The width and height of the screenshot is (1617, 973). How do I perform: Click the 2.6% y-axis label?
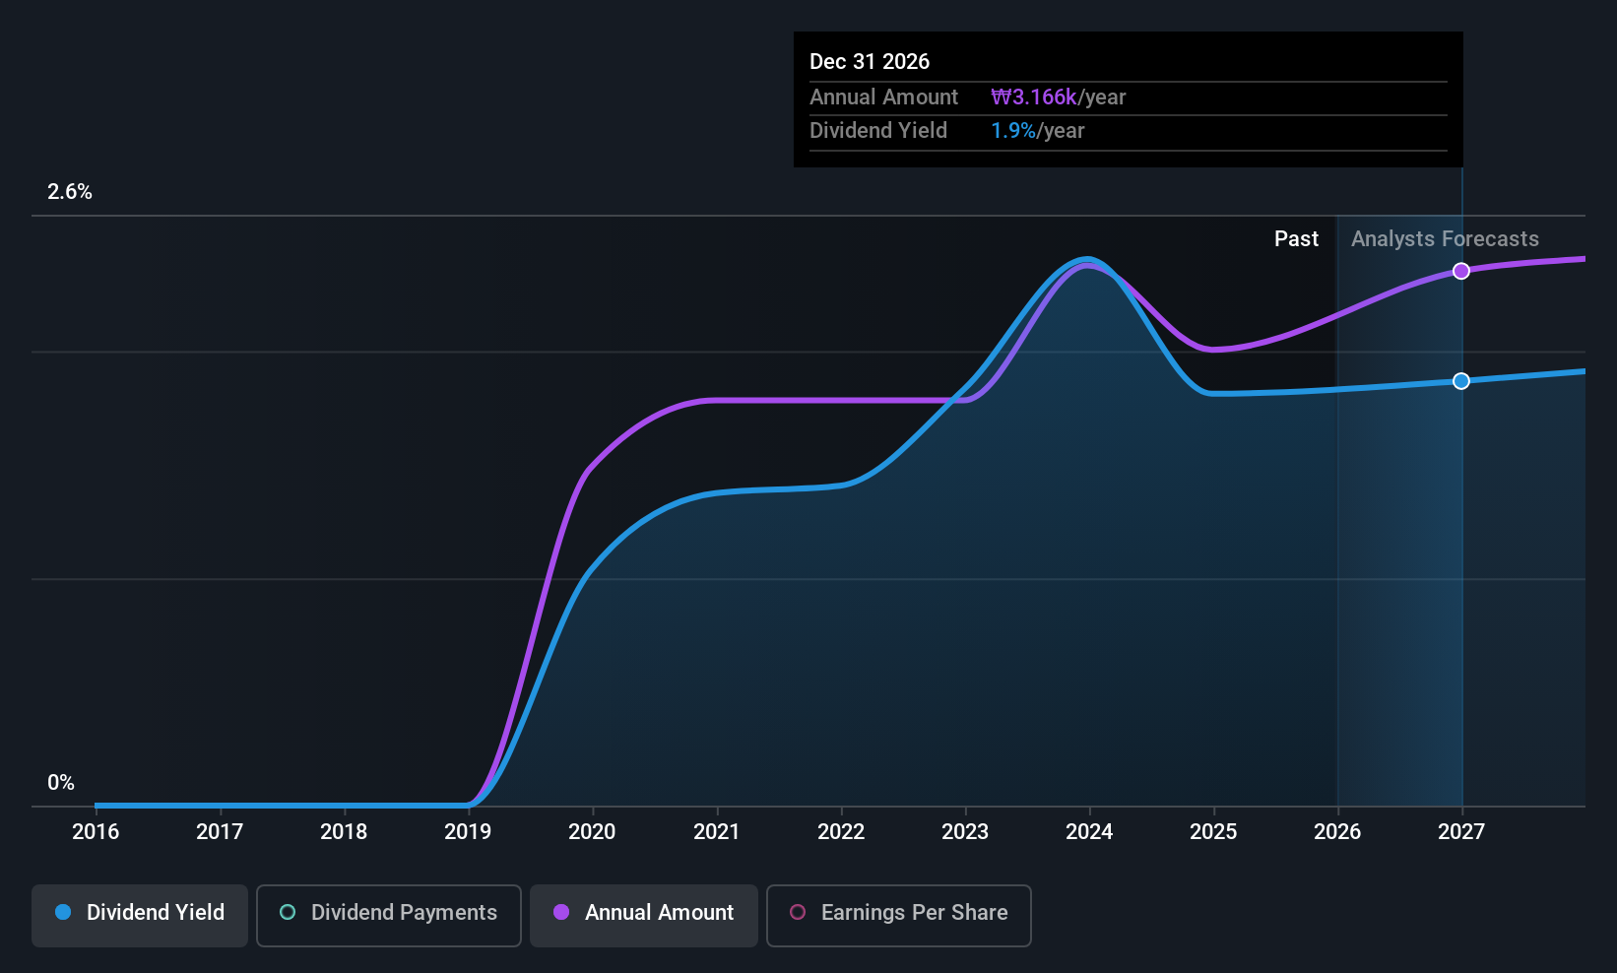(x=70, y=192)
